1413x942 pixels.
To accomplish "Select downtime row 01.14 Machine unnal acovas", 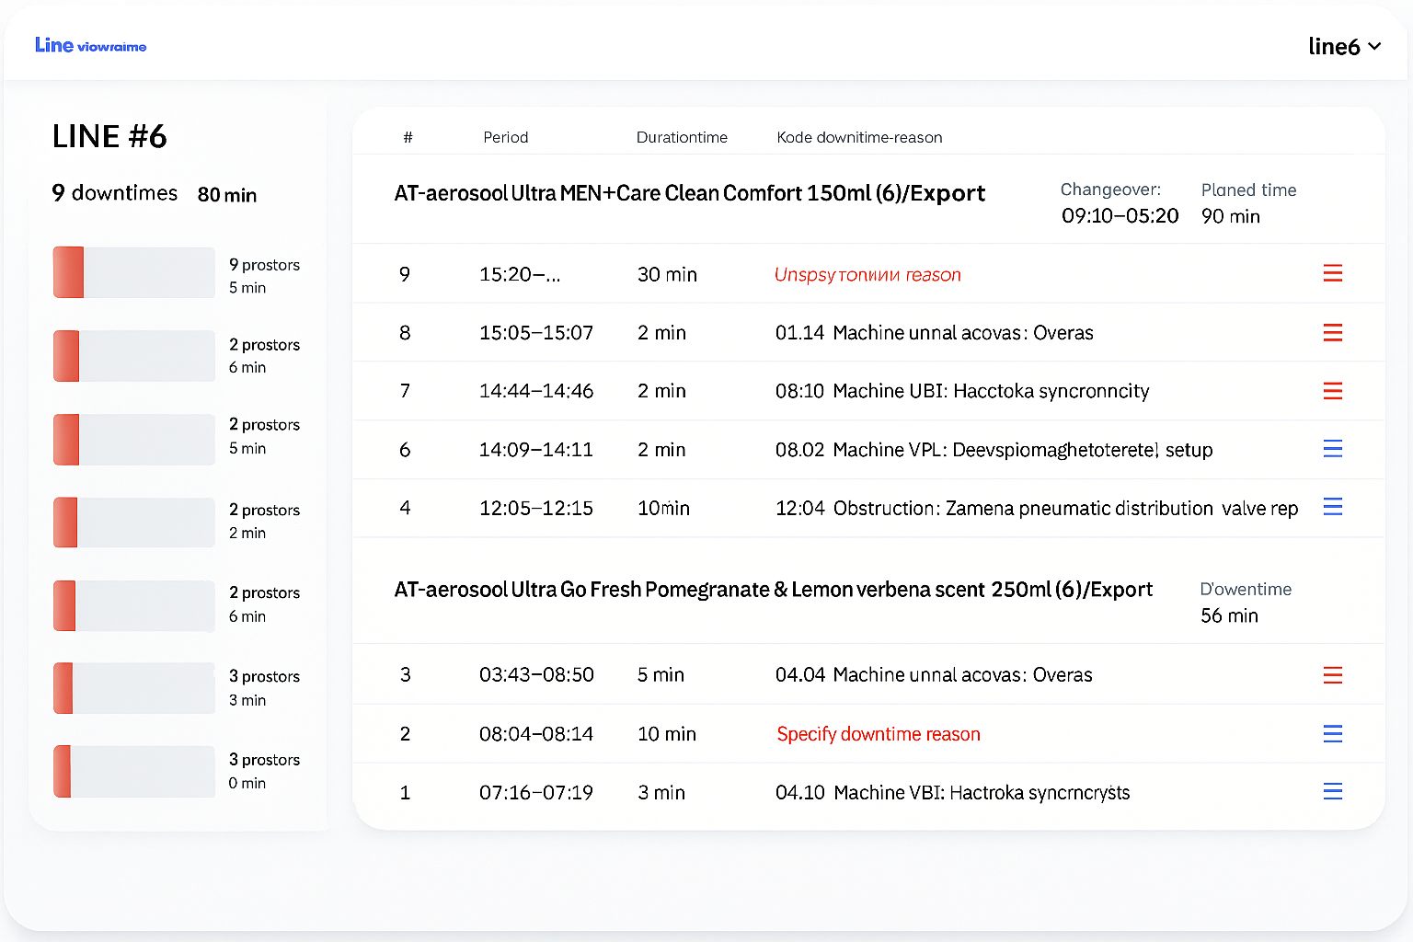I will [934, 333].
